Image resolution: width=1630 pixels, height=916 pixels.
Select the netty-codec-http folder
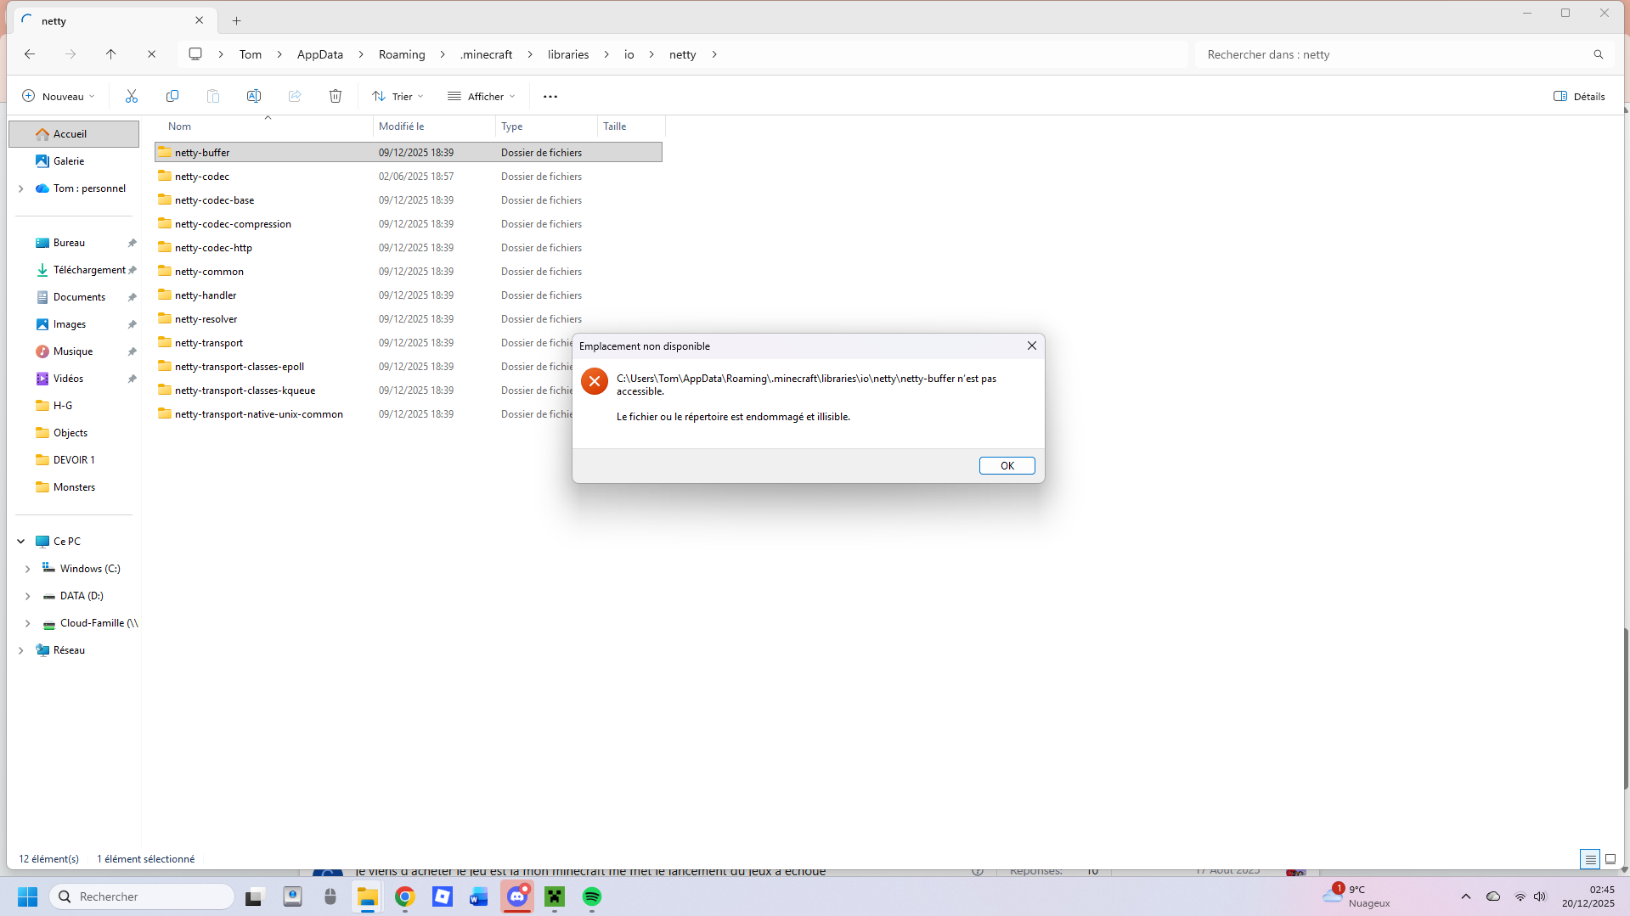409,248
